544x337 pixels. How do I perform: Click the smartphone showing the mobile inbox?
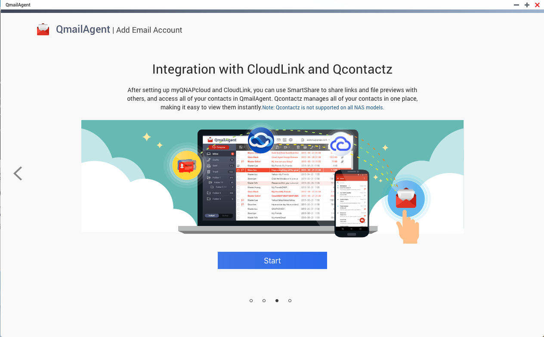(x=353, y=202)
